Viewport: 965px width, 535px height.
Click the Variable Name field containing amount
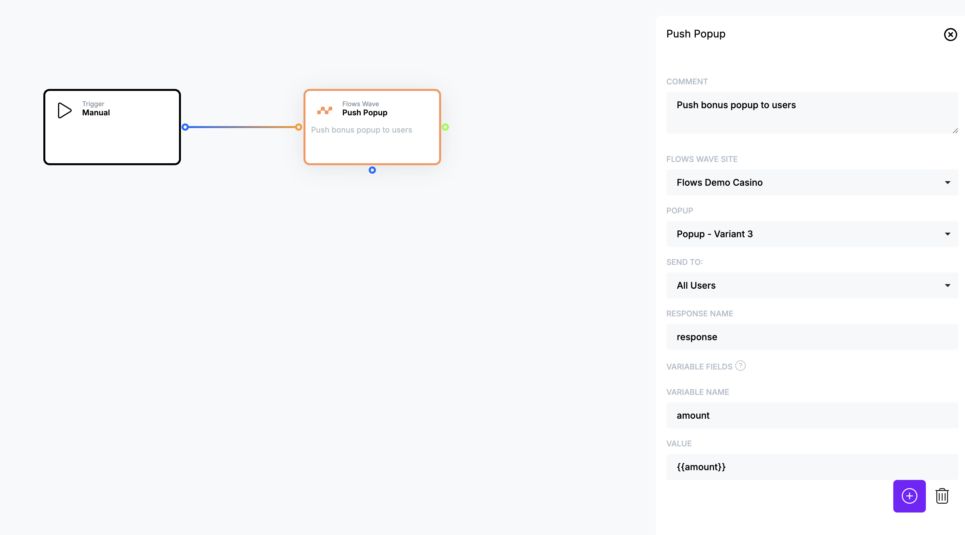tap(812, 415)
